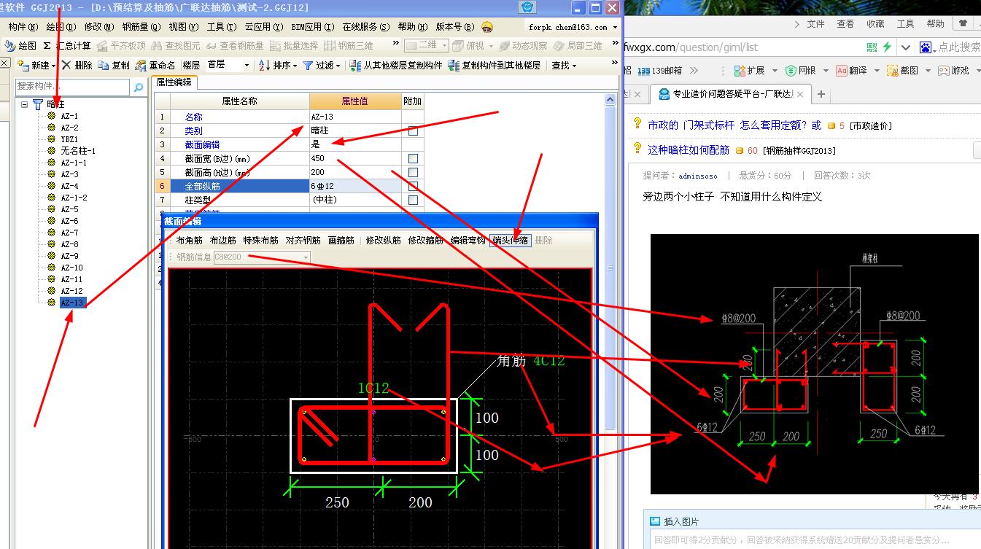Open asker profile link adminsoso

tap(698, 176)
